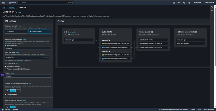
Task: Click the public subnet icon for public1-us-east-1a
Action: pos(103,44)
